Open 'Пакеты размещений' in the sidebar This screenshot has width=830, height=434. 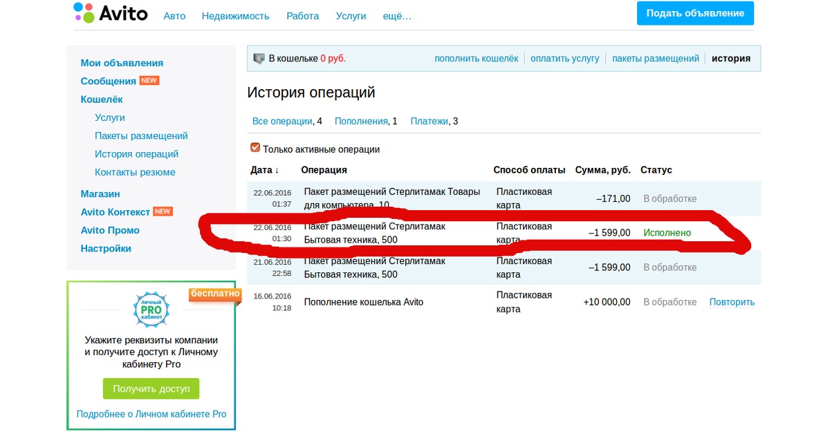(141, 135)
